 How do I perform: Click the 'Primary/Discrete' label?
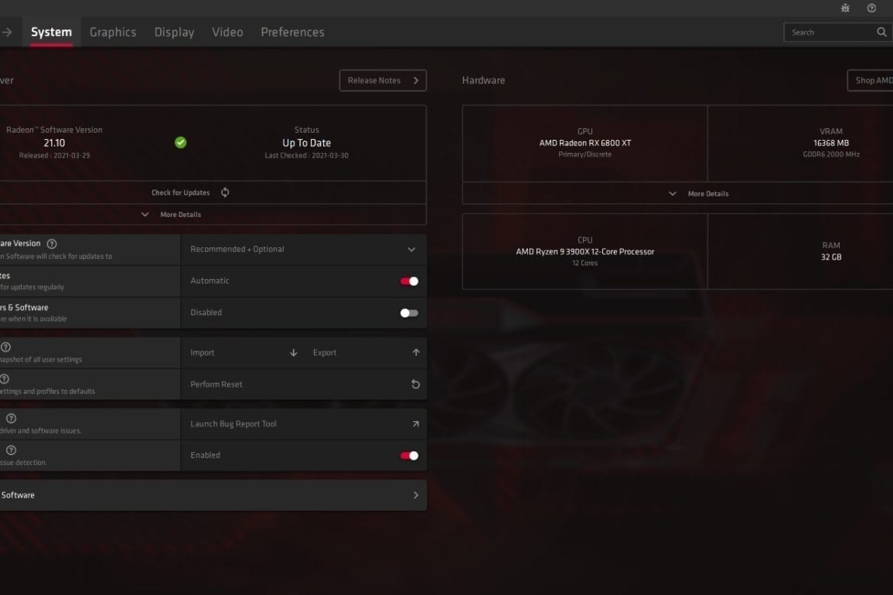click(585, 155)
